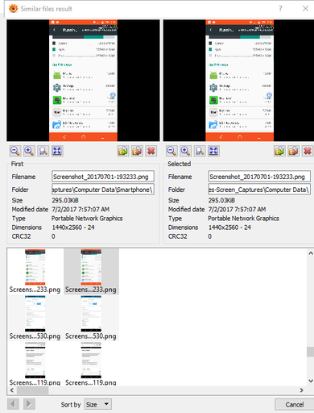Click the First Filename field
The width and height of the screenshot is (314, 413).
[103, 177]
